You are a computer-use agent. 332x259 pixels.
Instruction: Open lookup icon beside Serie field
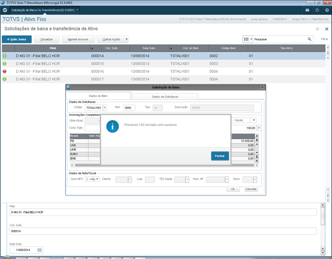coord(255,179)
